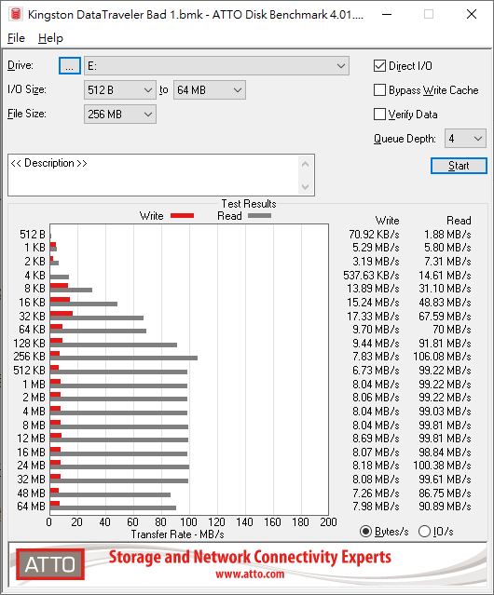
Task: Click the 100.38 MB/s read value
Action: 442,466
